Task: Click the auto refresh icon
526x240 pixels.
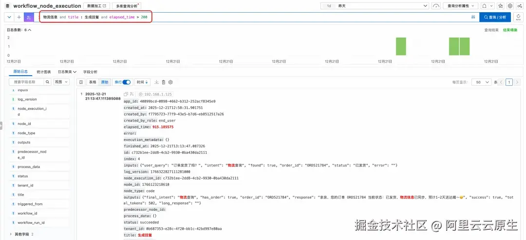Action: coord(519,17)
